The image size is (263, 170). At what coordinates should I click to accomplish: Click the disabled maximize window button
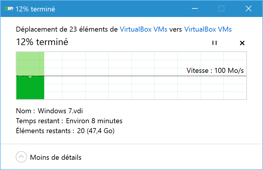tap(221, 8)
